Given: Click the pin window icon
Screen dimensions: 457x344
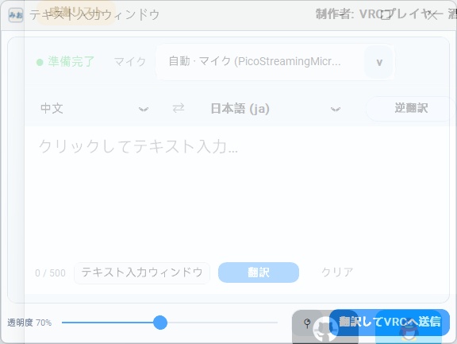Looking at the screenshot, I should click(x=307, y=323).
